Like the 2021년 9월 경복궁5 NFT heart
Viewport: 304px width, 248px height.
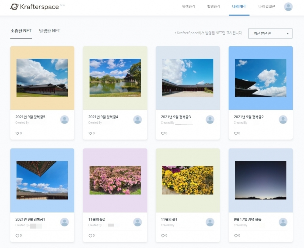click(x=17, y=133)
